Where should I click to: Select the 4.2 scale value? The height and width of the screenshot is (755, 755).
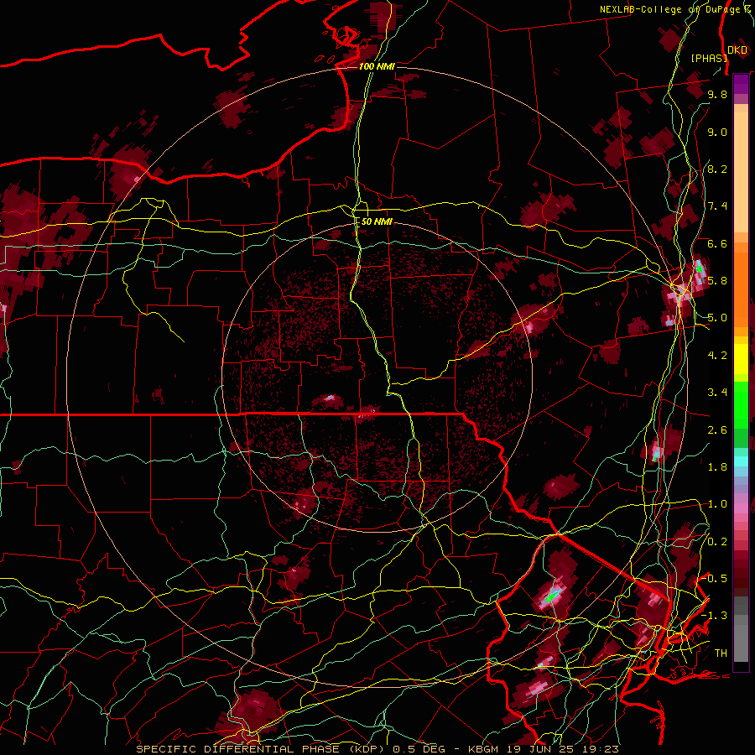coord(717,356)
